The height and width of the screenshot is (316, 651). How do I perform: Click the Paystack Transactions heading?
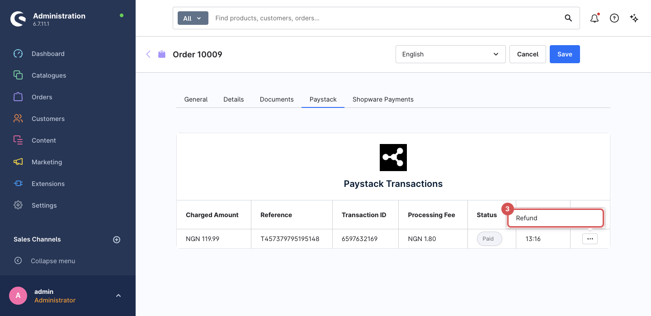pos(393,184)
